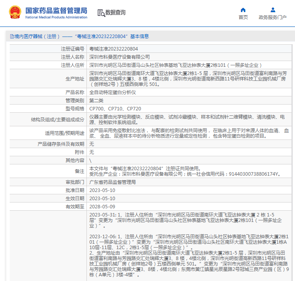Select the 批准日期 value 2023-05-10
295x281 pixels.
coord(102,190)
